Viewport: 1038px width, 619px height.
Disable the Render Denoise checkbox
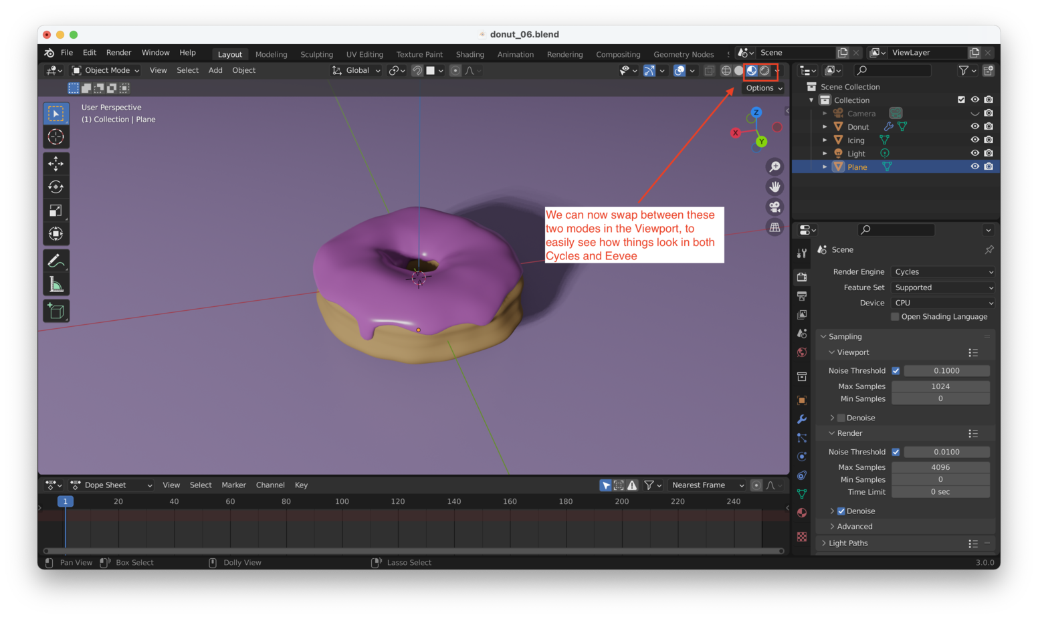841,511
